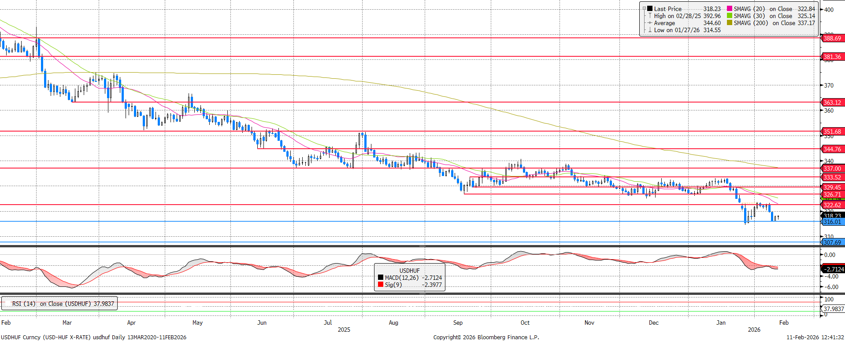Click the olive SMAVG (200) color swatch
Screen dimensions: 845x341
click(730, 23)
